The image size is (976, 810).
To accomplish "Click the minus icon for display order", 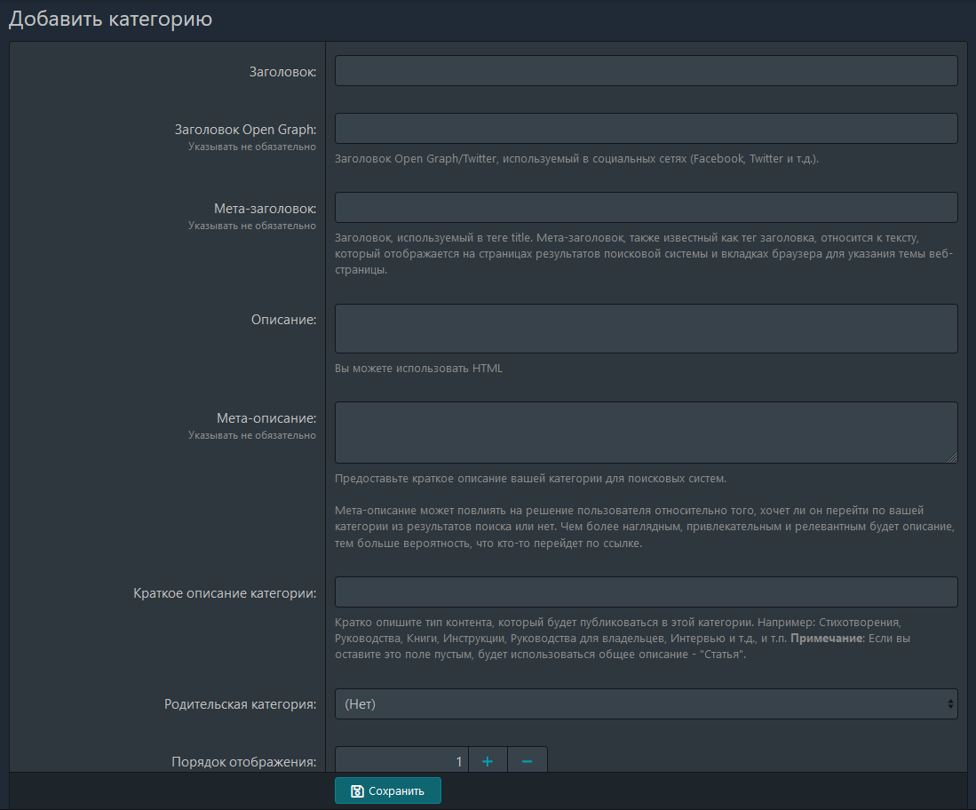I will point(527,761).
